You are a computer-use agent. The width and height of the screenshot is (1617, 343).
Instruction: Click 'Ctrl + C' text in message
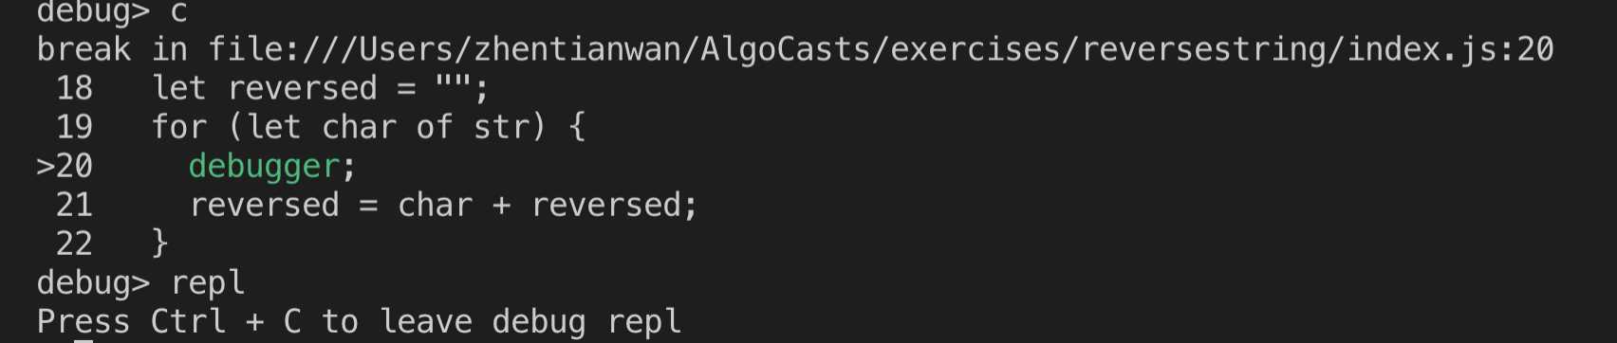(226, 321)
